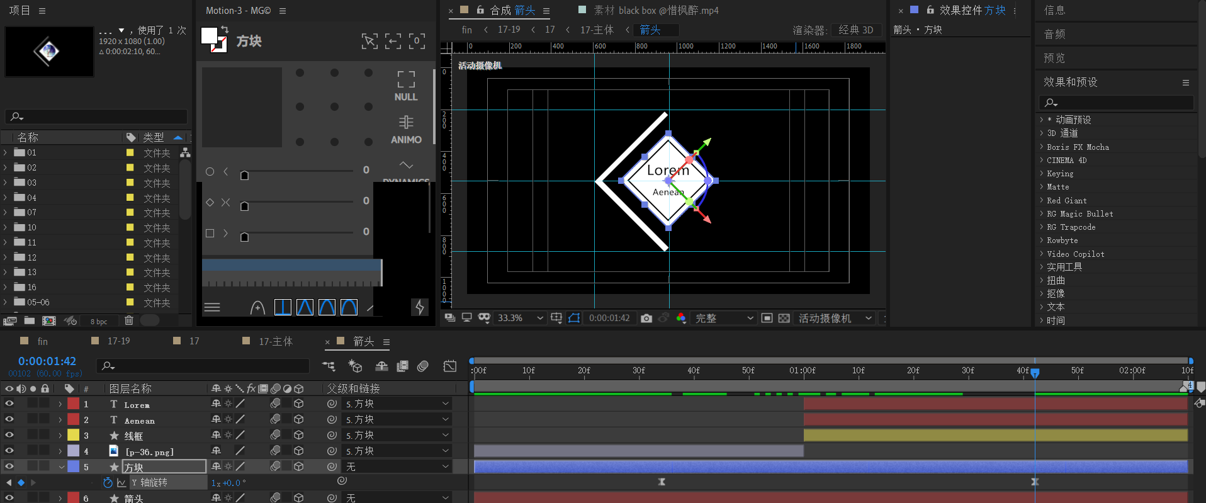Viewport: 1206px width, 503px height.
Task: Click the grid and guide options icon
Action: (556, 318)
